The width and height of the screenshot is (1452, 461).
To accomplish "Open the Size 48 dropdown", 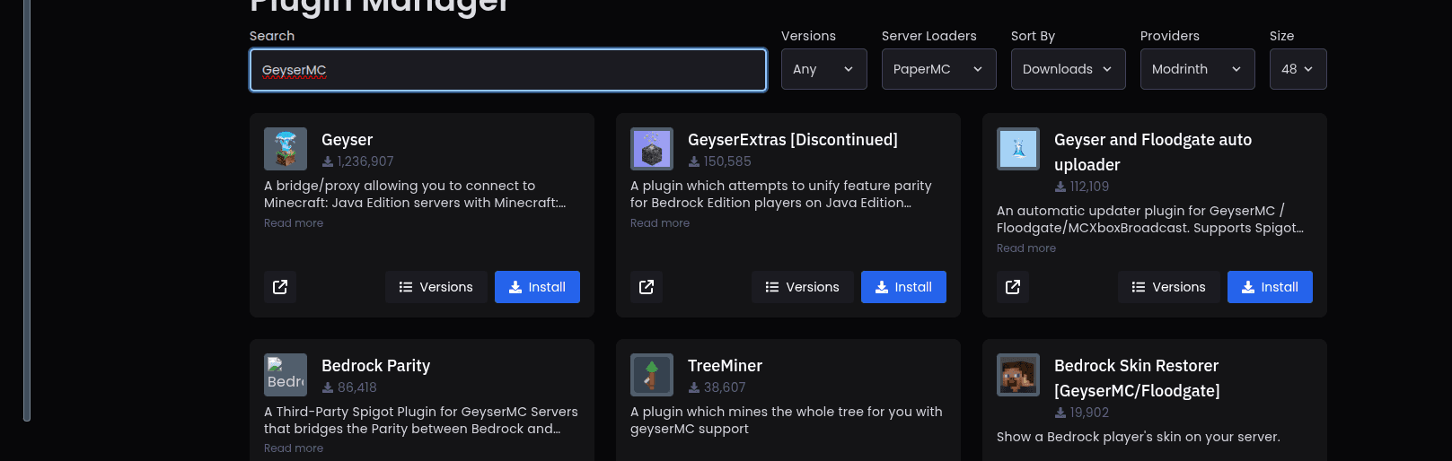I will pos(1298,69).
